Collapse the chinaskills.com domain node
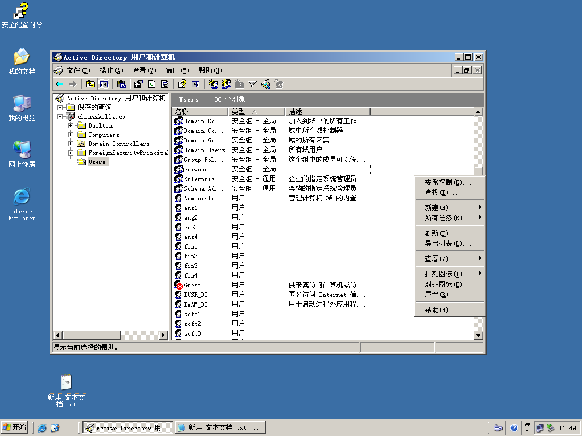582x436 pixels. tap(60, 116)
